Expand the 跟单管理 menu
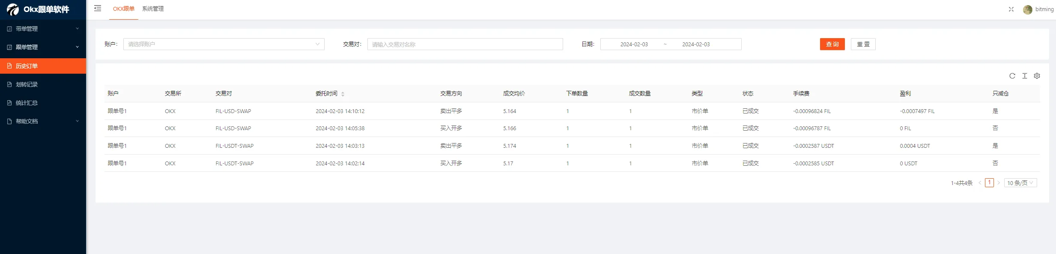1056x254 pixels. 43,47
